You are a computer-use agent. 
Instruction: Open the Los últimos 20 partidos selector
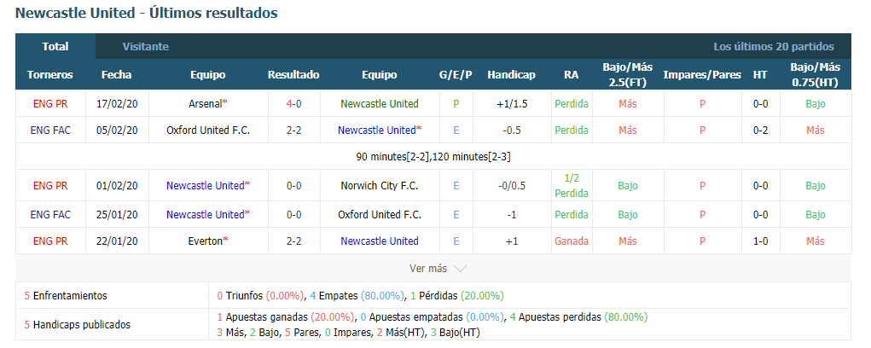click(774, 47)
